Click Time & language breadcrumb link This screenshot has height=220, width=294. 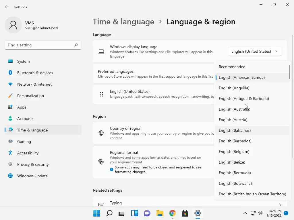[x=123, y=22]
